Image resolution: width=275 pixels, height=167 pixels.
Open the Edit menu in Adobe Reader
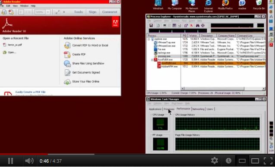[8, 6]
